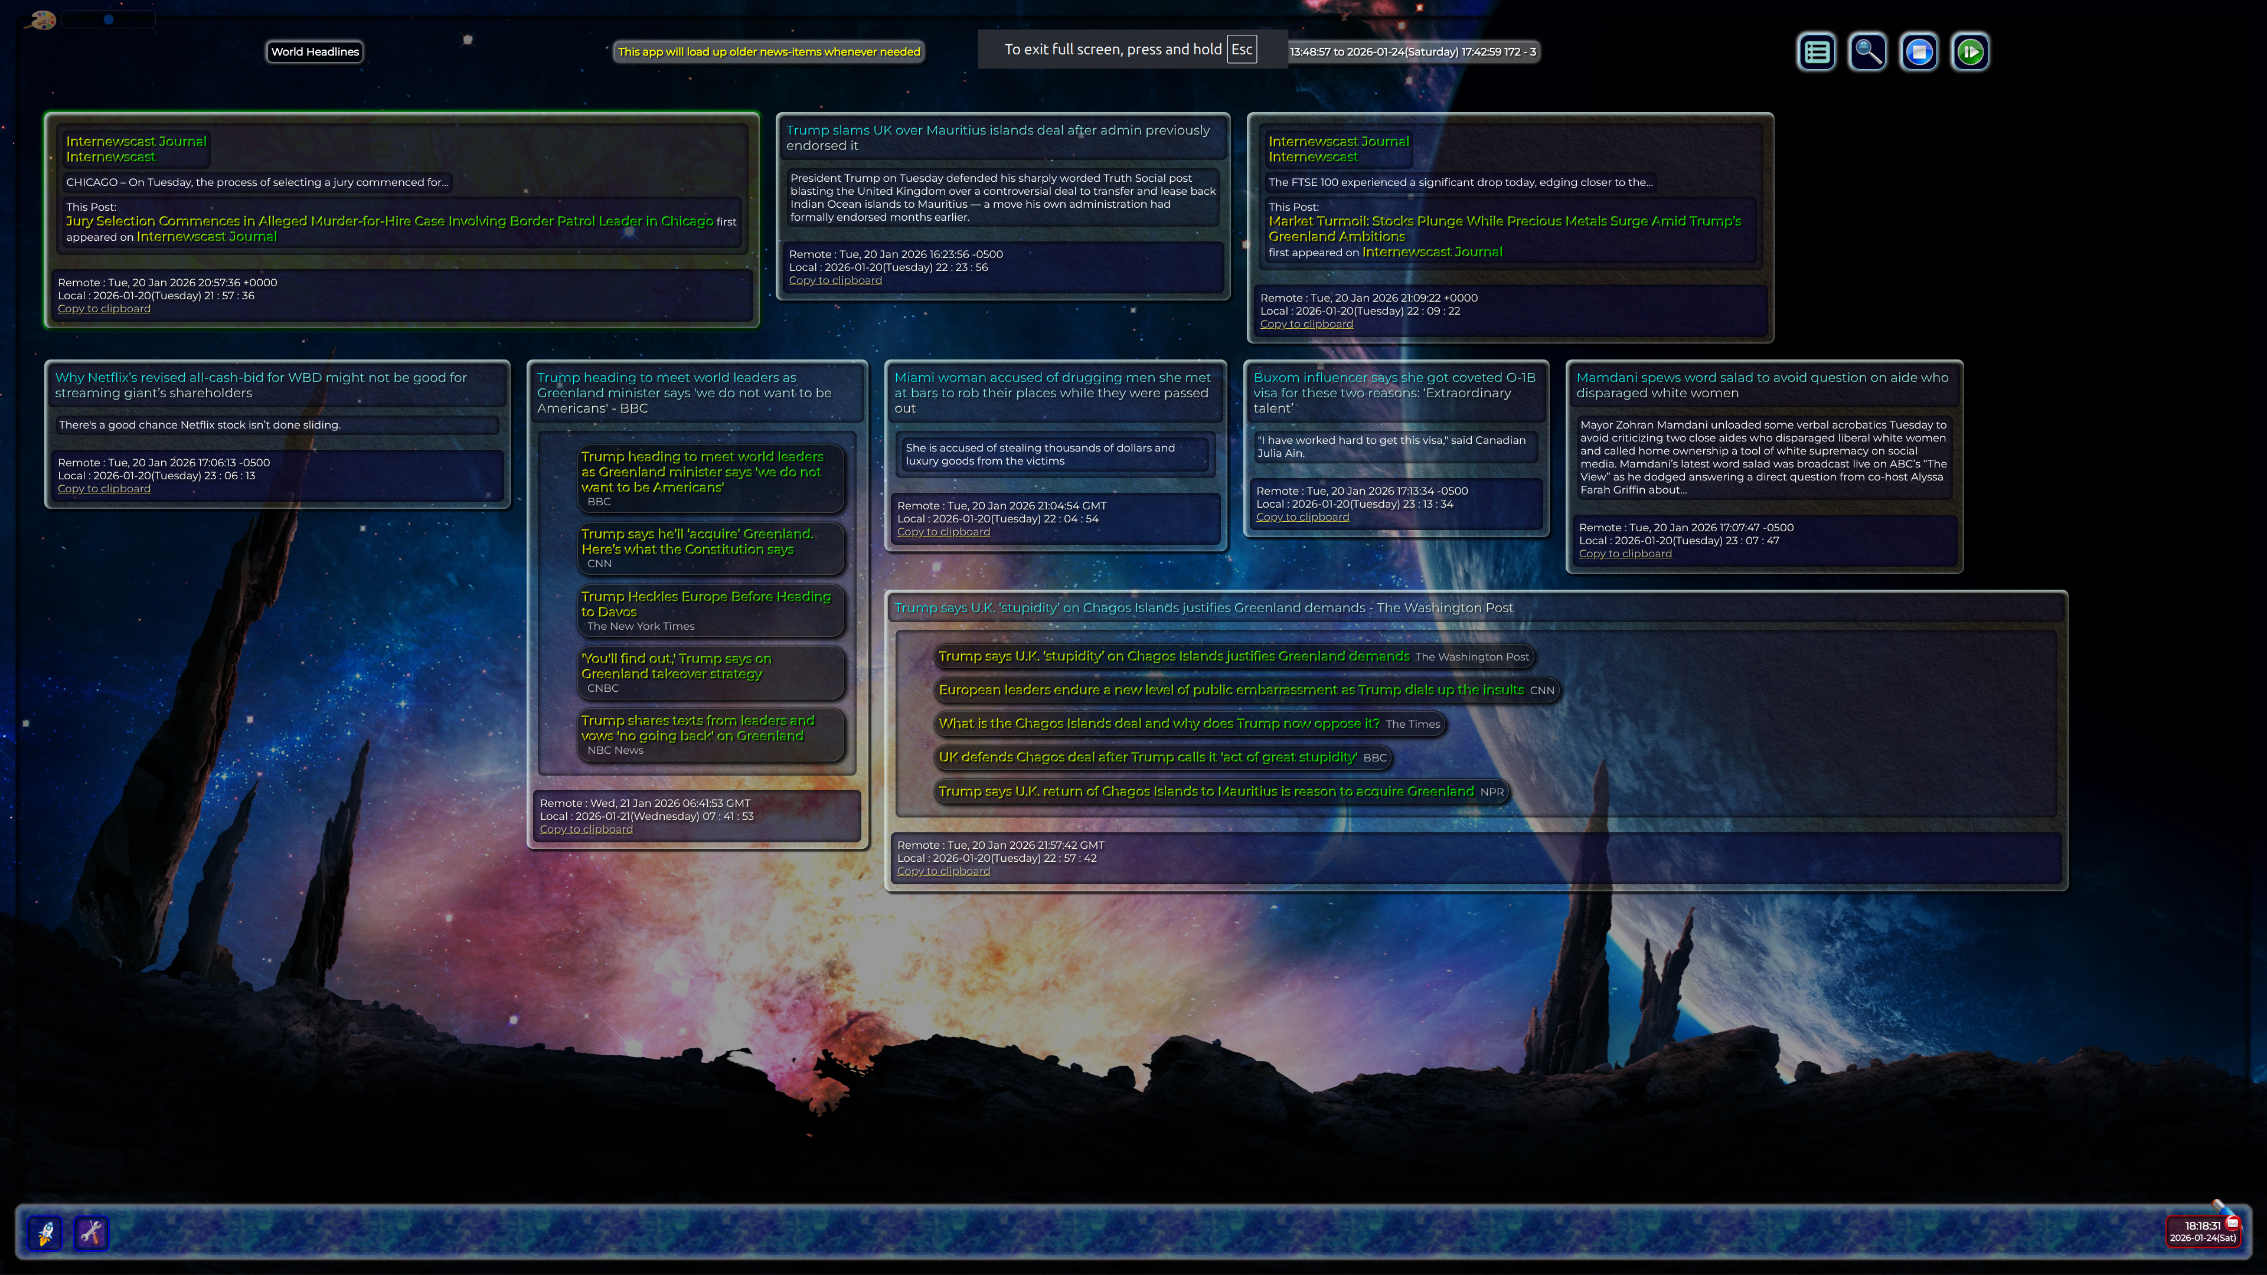
Task: Click the magnifying glass search icon
Action: (x=1867, y=52)
